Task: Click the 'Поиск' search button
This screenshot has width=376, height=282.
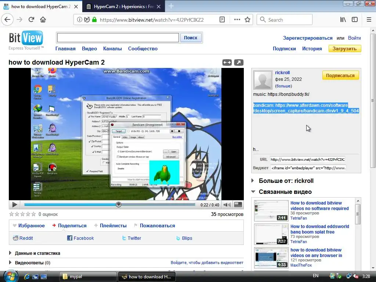Action: (191, 38)
